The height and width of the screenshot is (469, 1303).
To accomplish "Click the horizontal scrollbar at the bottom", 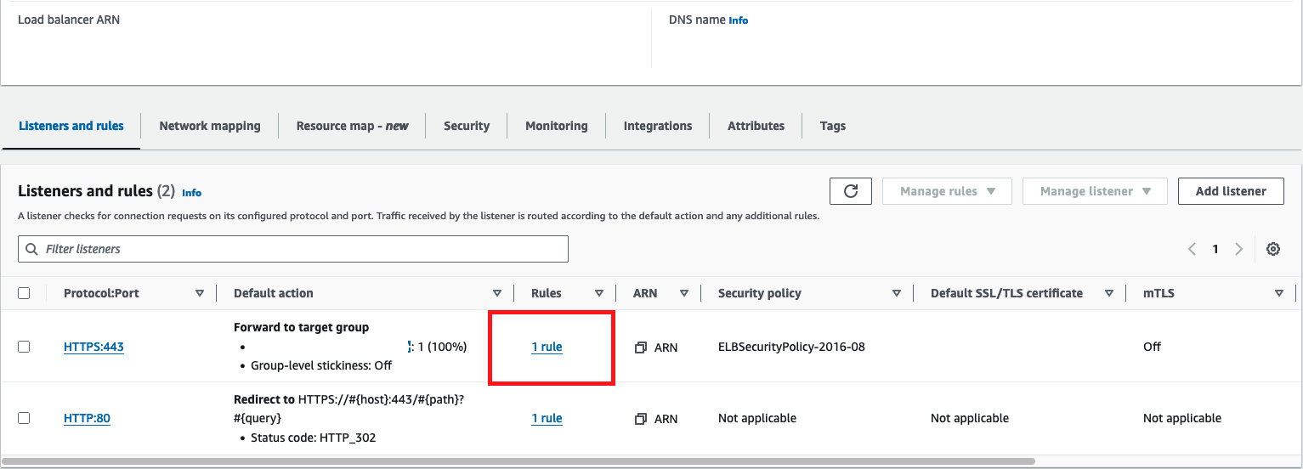I will click(x=518, y=461).
